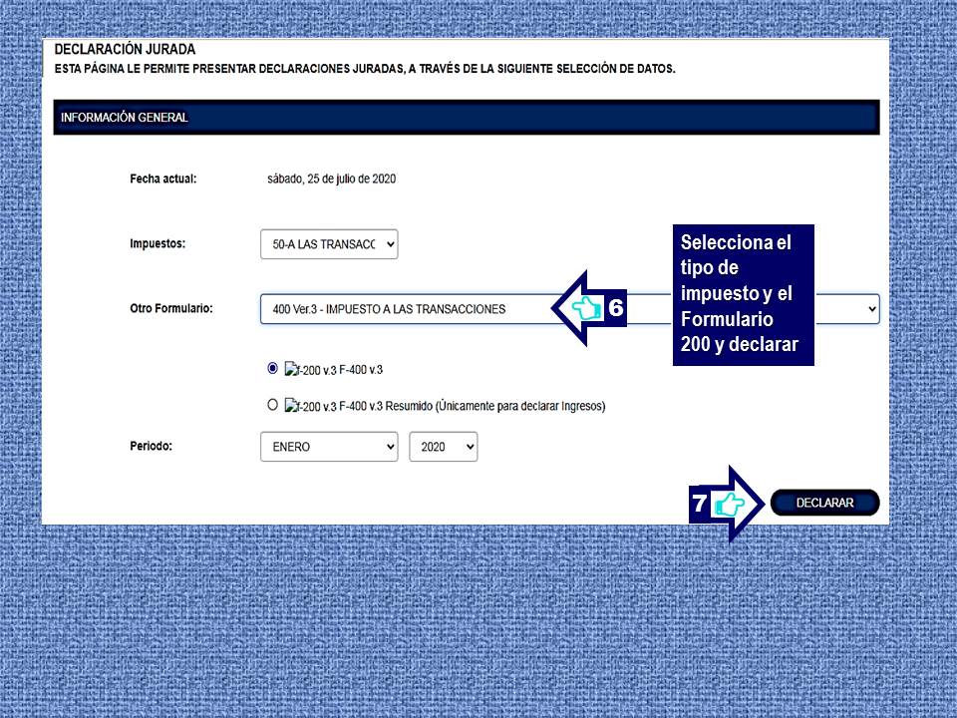Click the 'Impuestos:' label
This screenshot has width=957, height=718.
coord(158,243)
